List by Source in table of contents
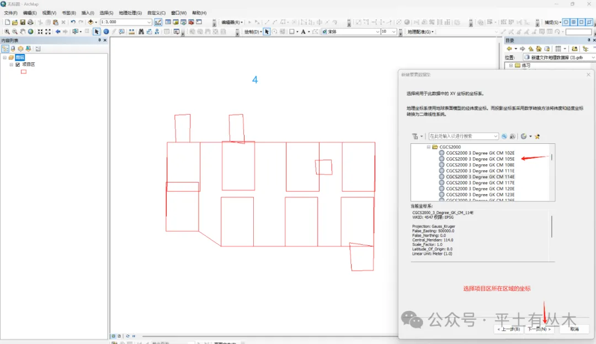 pos(13,49)
